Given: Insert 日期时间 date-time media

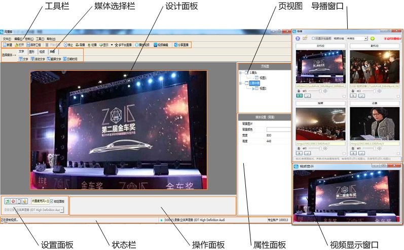Looking at the screenshot, I should tap(70, 59).
